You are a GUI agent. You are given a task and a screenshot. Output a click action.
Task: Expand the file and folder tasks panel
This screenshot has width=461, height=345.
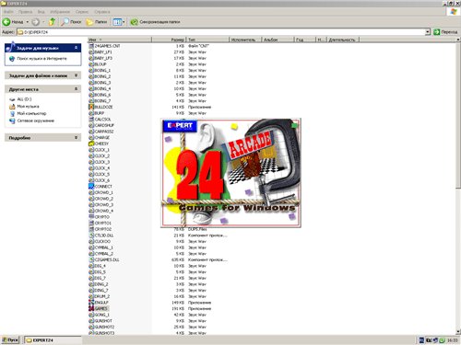(x=77, y=75)
